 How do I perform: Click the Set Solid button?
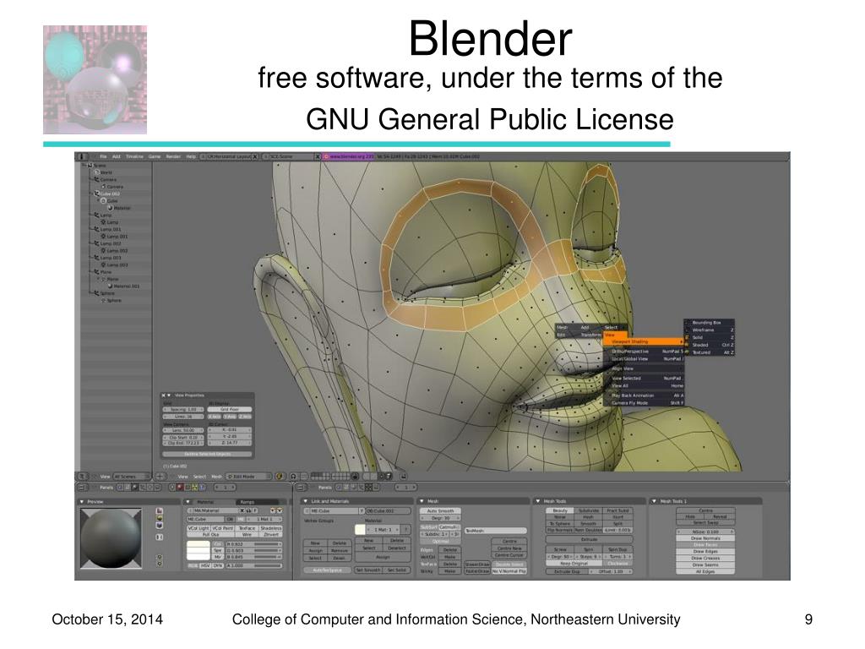click(x=397, y=570)
